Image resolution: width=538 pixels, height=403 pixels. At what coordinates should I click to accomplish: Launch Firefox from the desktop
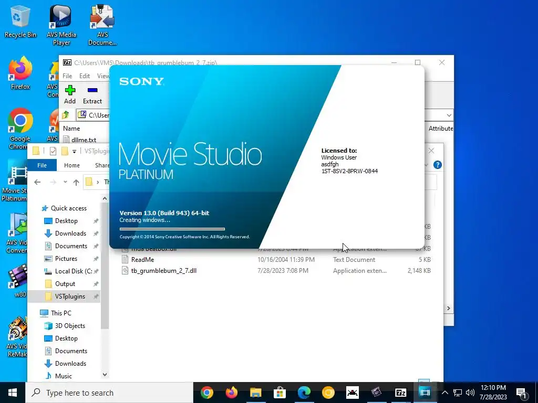tap(20, 73)
